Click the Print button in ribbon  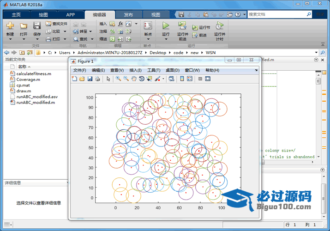tap(53, 39)
